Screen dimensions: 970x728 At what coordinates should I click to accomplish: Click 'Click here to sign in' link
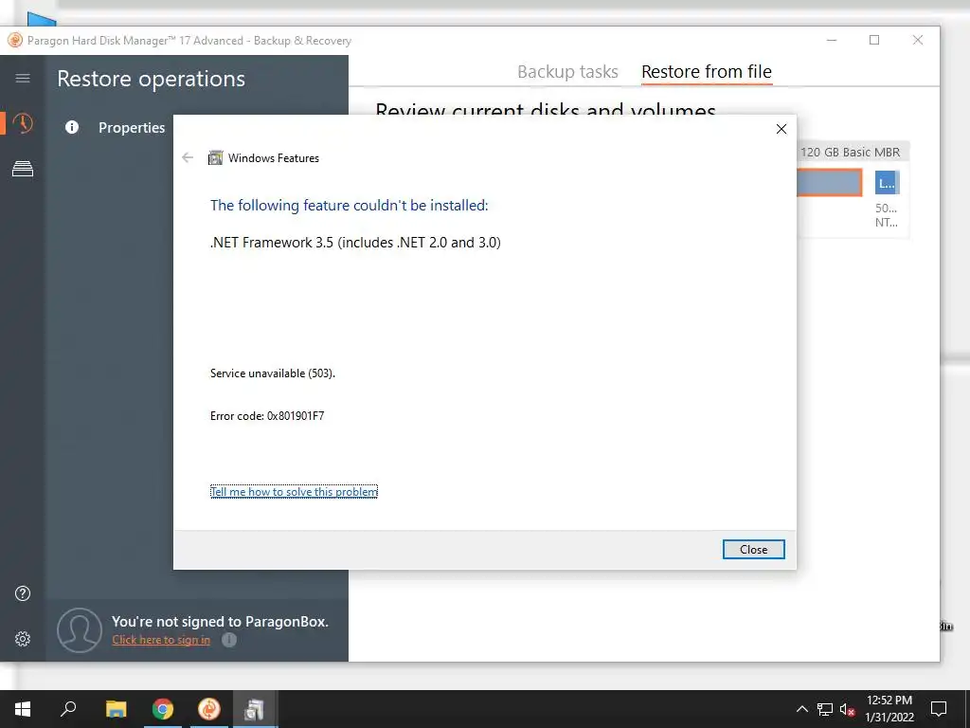(x=161, y=640)
